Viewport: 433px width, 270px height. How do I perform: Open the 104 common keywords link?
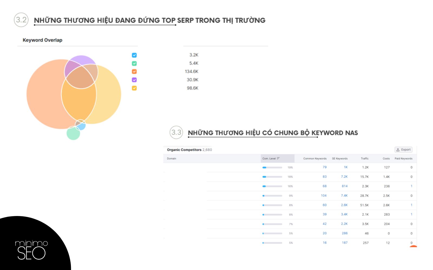pos(324,195)
